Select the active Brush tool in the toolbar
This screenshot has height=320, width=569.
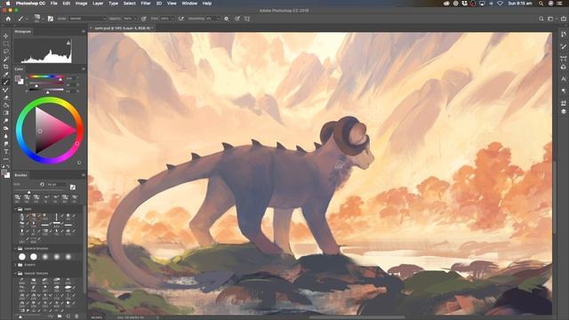pos(6,83)
